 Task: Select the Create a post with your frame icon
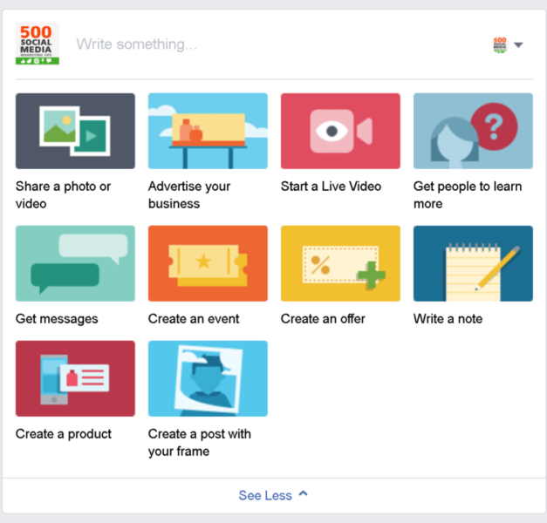tap(208, 378)
